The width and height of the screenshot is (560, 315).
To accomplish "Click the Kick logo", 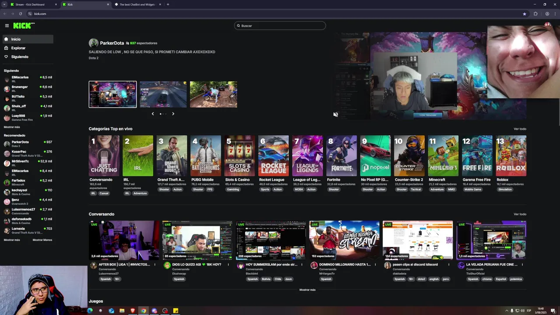I will tap(24, 26).
